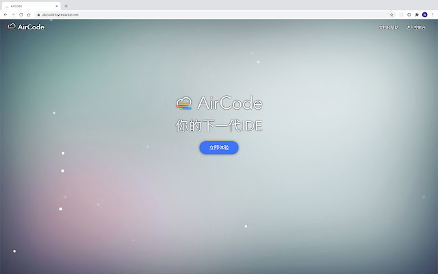Viewport: 438px width, 274px height.
Task: Focus the address bar showing aircode.bytedance.net
Action: pos(215,14)
